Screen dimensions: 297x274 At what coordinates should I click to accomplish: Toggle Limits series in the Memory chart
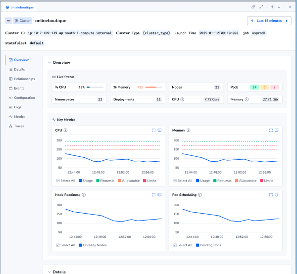[x=267, y=181]
